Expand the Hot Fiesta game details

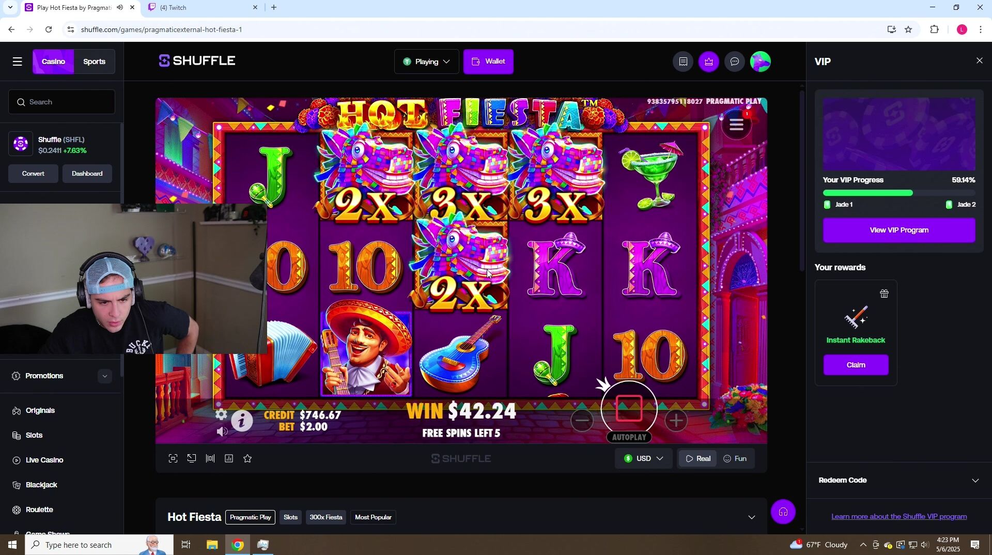pyautogui.click(x=752, y=517)
